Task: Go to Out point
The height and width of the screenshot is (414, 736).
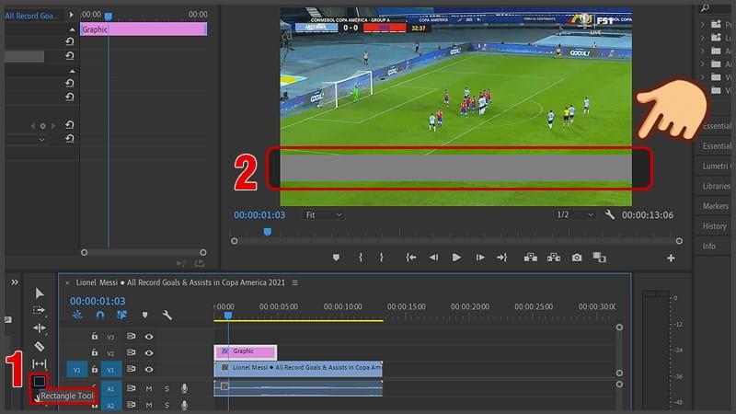Action: 501,258
